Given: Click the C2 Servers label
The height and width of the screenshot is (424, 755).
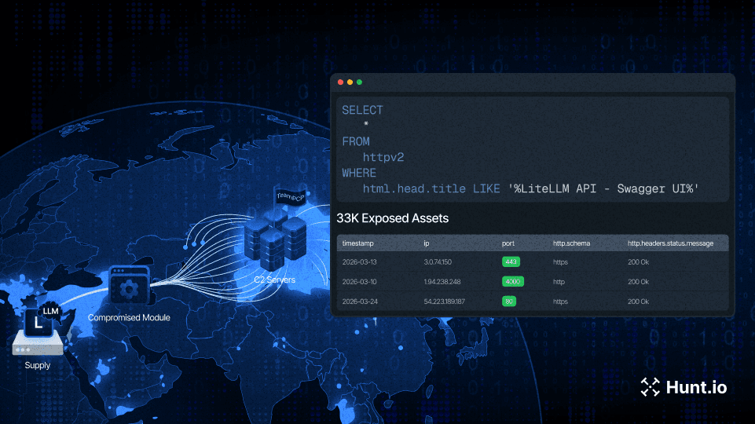Looking at the screenshot, I should click(274, 280).
